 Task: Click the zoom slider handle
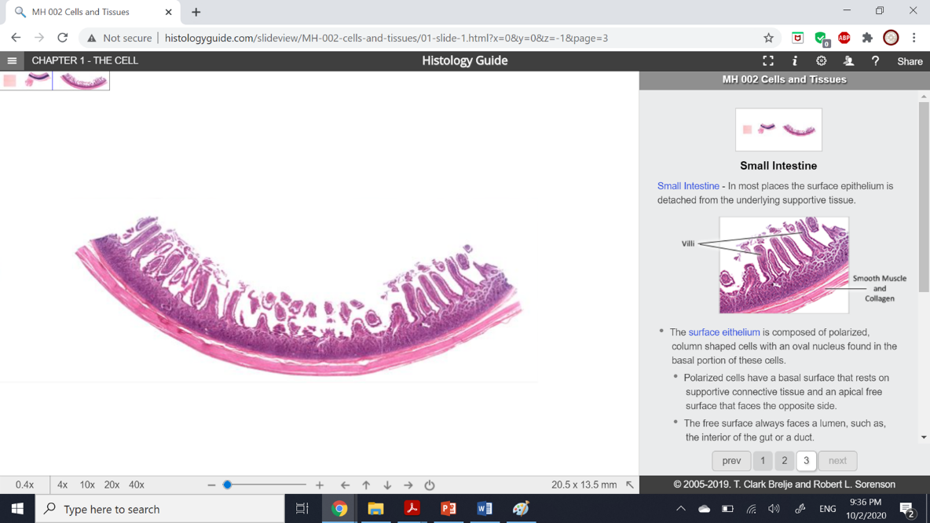click(x=227, y=485)
